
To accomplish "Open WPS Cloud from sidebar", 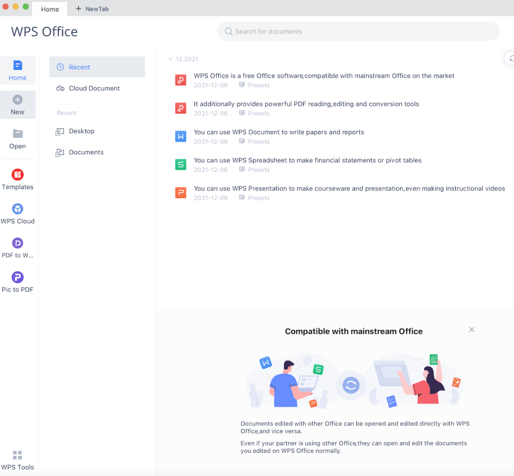I will click(18, 214).
